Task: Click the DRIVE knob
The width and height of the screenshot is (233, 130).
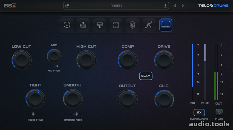Action: [x=164, y=60]
